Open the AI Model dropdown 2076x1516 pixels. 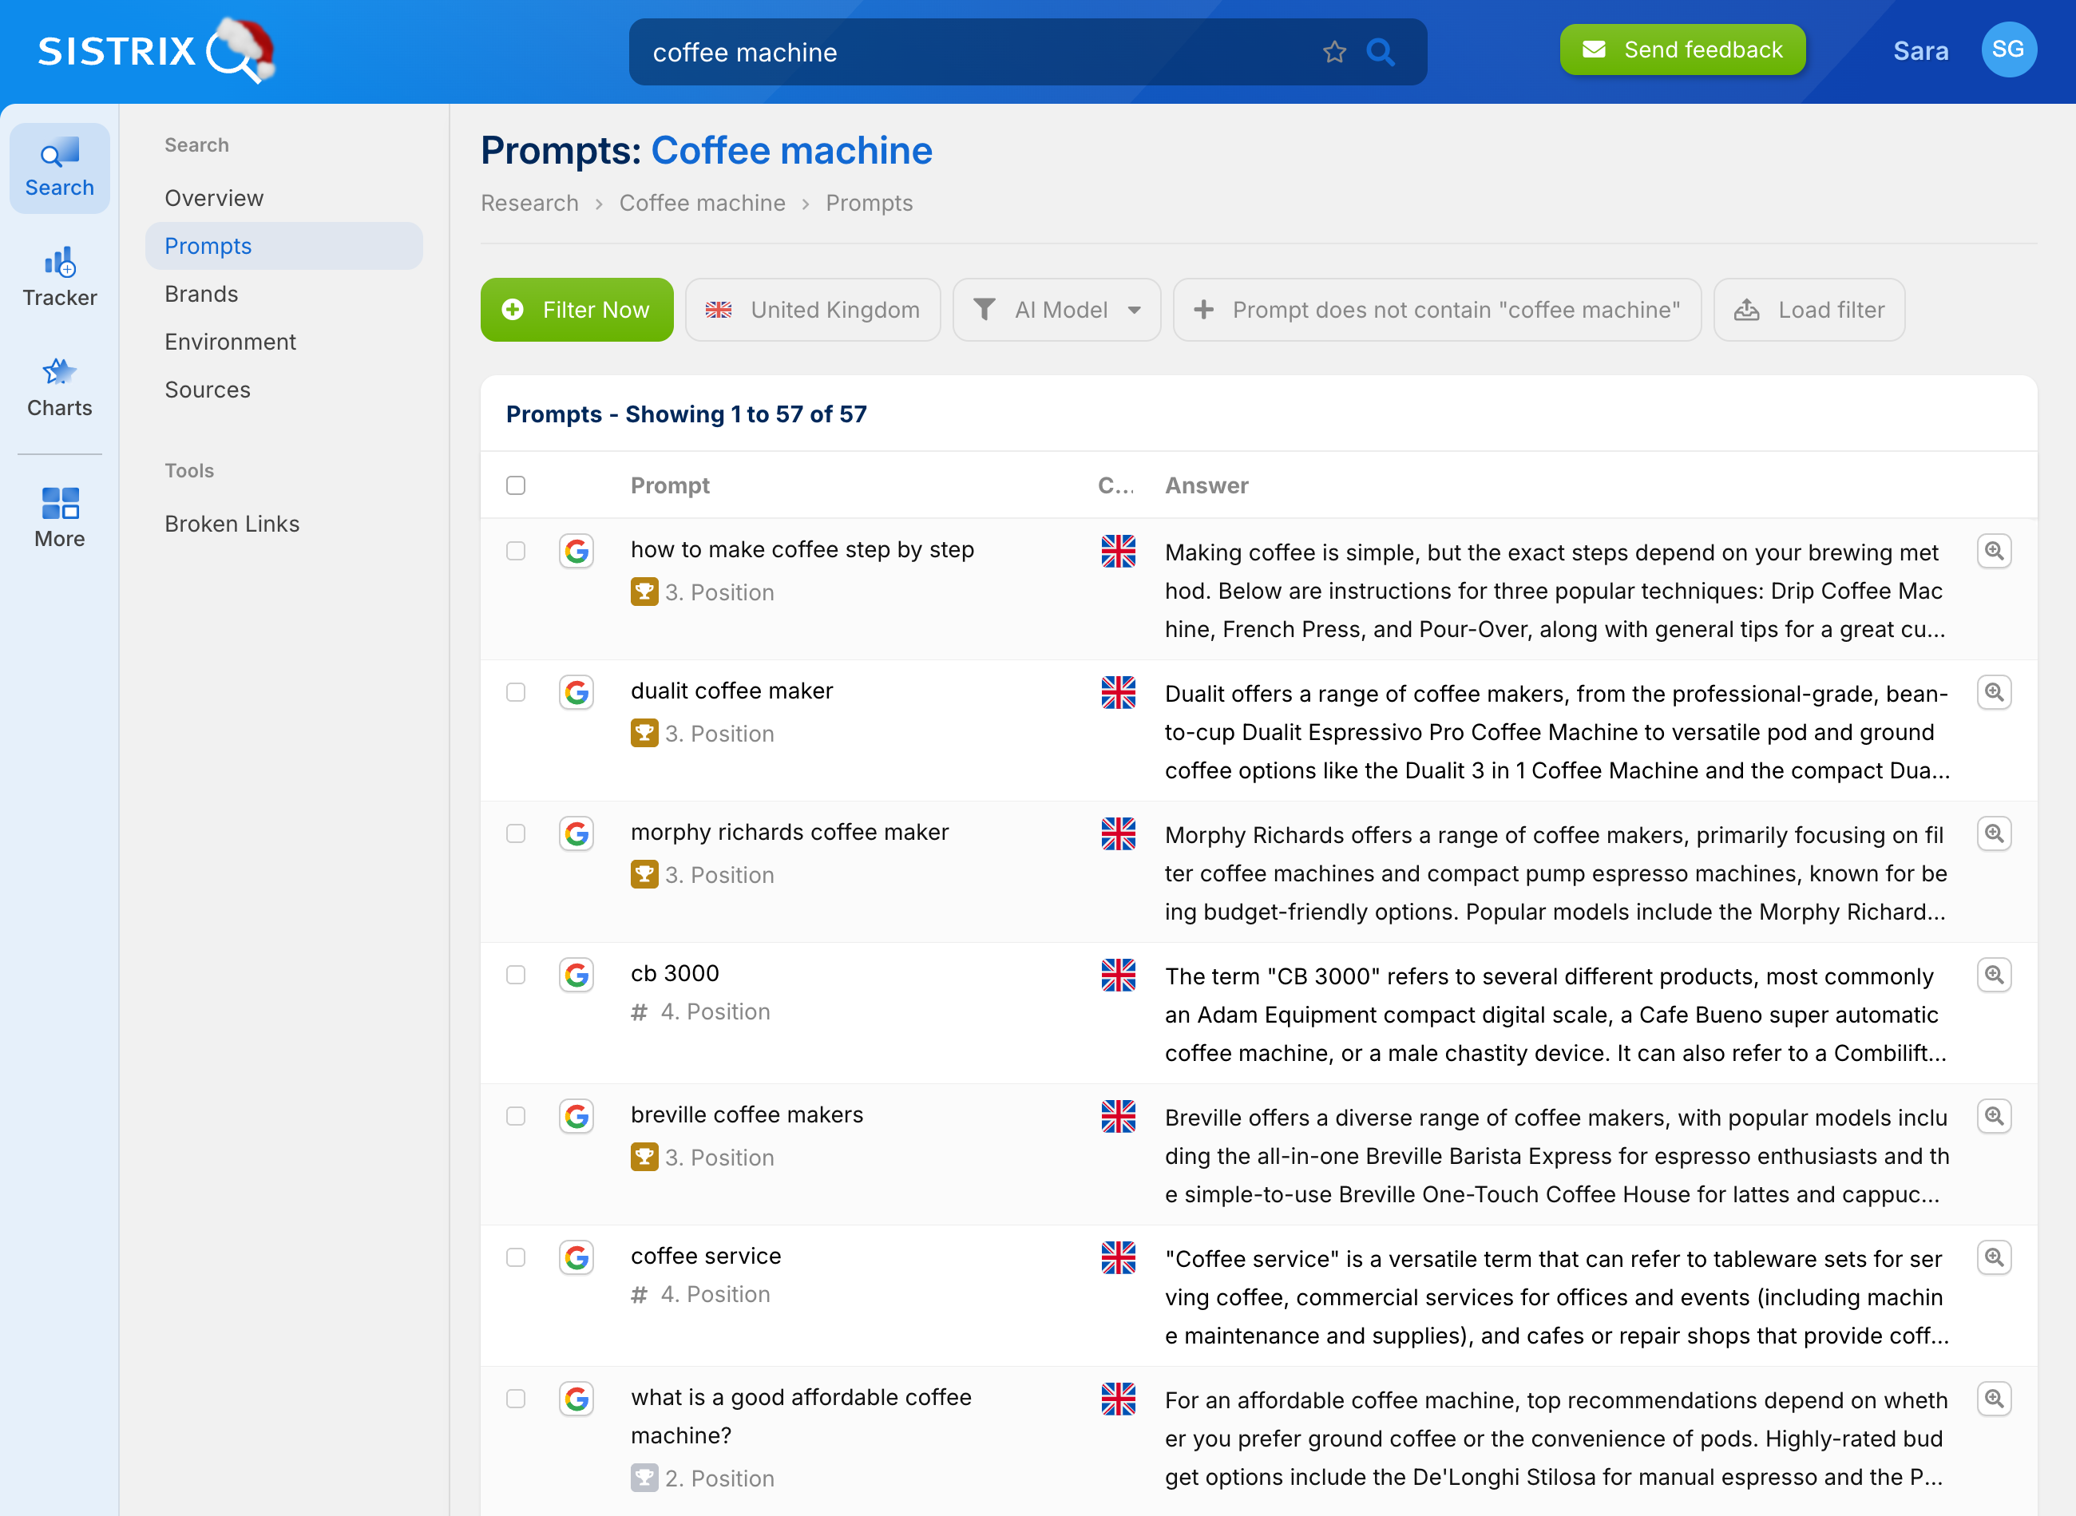tap(1056, 309)
